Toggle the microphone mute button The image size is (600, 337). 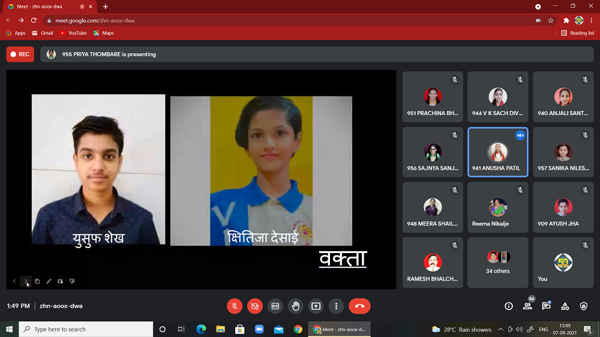tap(235, 306)
